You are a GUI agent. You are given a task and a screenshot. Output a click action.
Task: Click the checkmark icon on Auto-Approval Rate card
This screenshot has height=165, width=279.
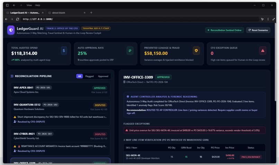coord(130,50)
